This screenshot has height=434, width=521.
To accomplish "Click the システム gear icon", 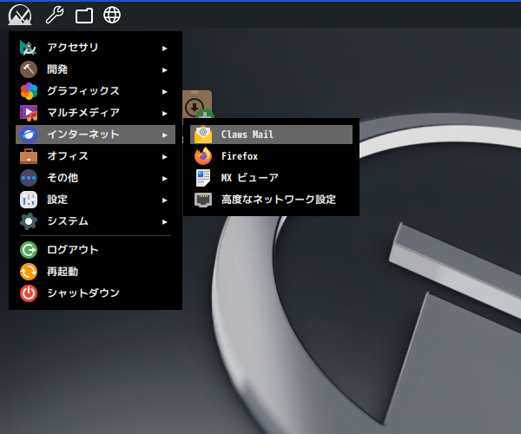I will click(x=29, y=221).
